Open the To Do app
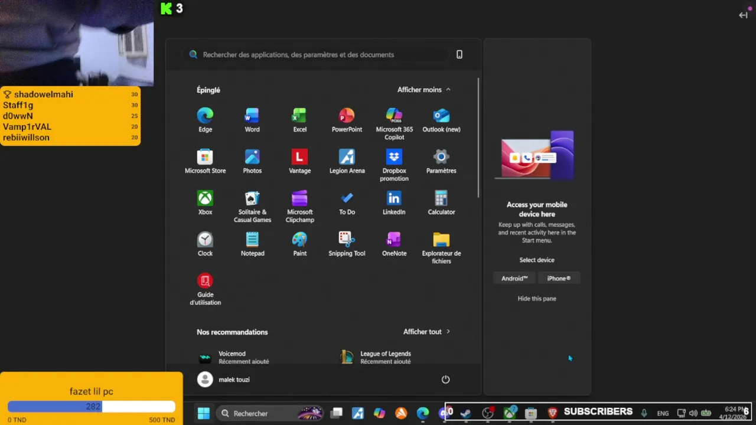This screenshot has width=756, height=425. point(347,203)
